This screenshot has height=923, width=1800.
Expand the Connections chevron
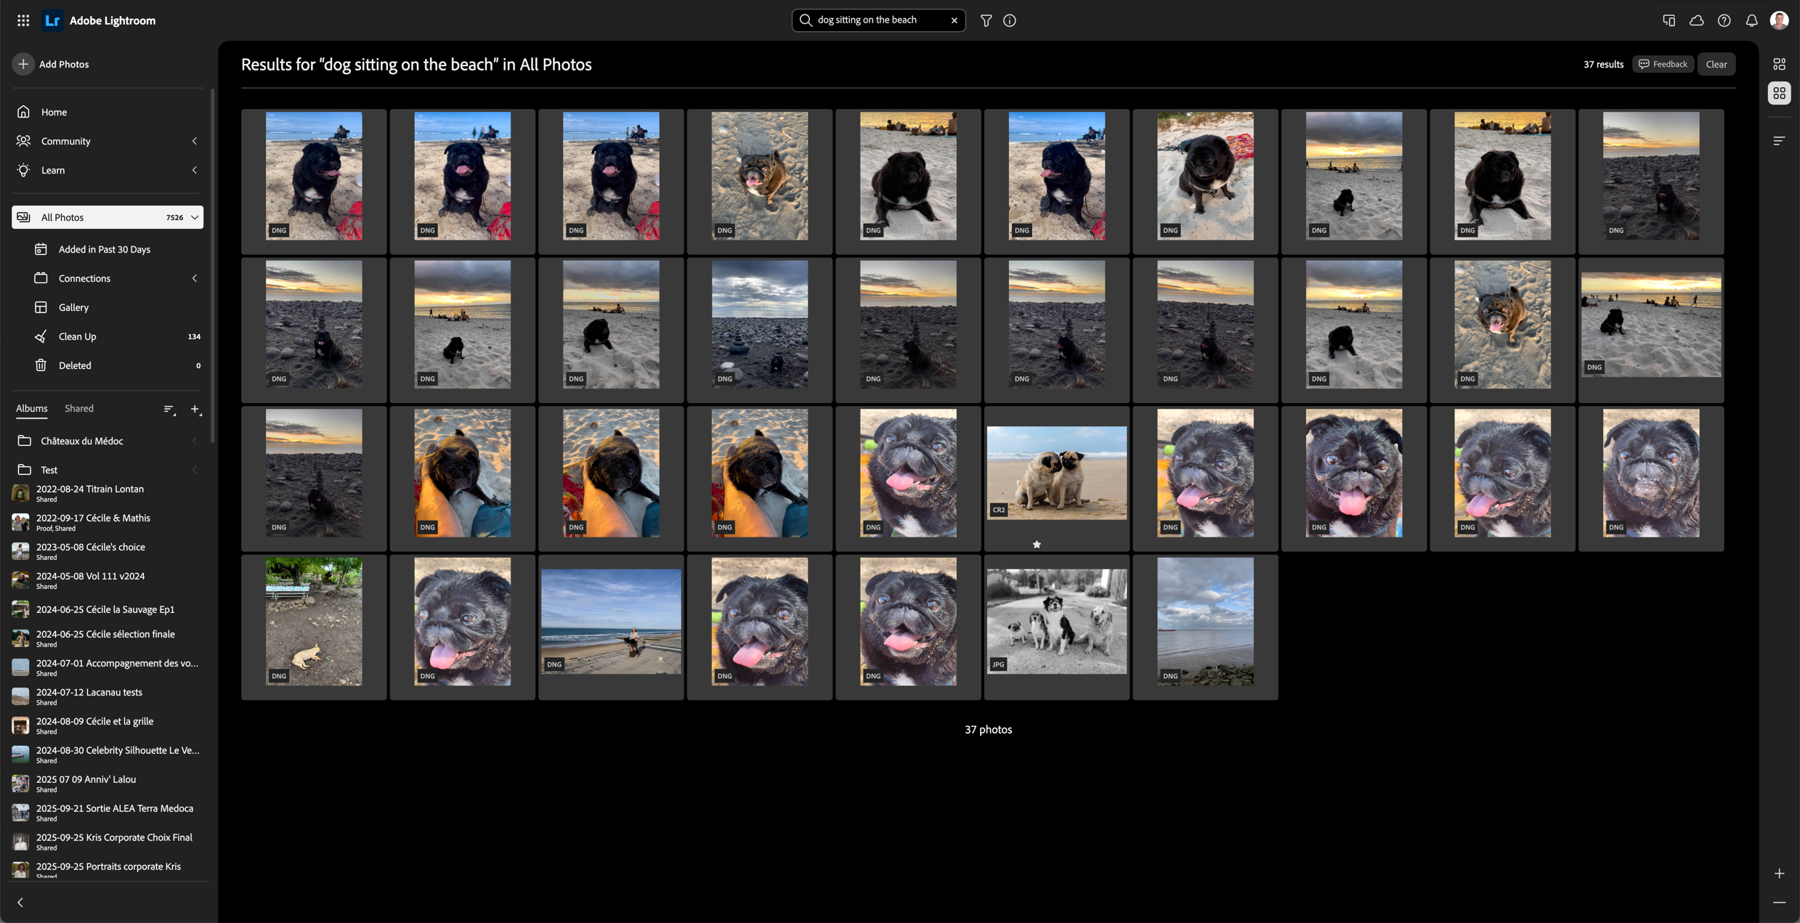195,278
